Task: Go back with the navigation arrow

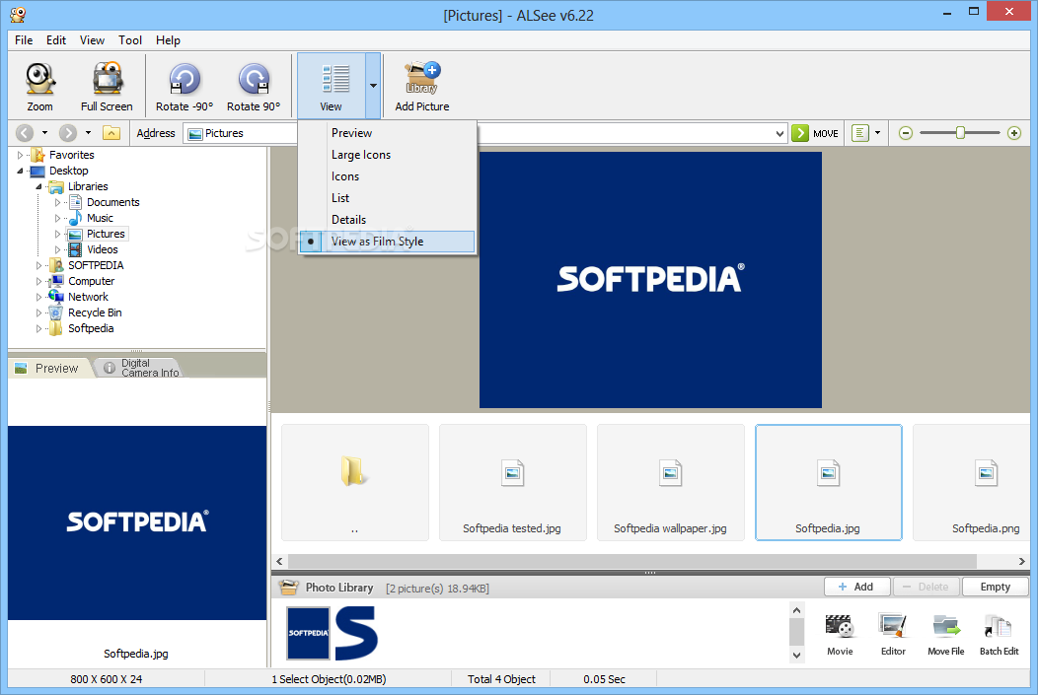Action: [x=25, y=133]
